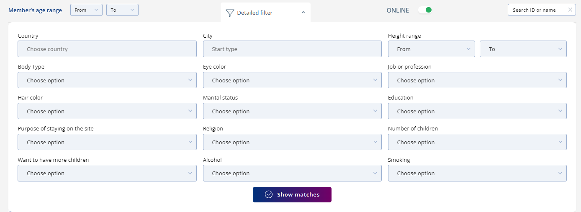The image size is (581, 212).
Task: Toggle the ONLINE switch off
Action: (x=425, y=10)
